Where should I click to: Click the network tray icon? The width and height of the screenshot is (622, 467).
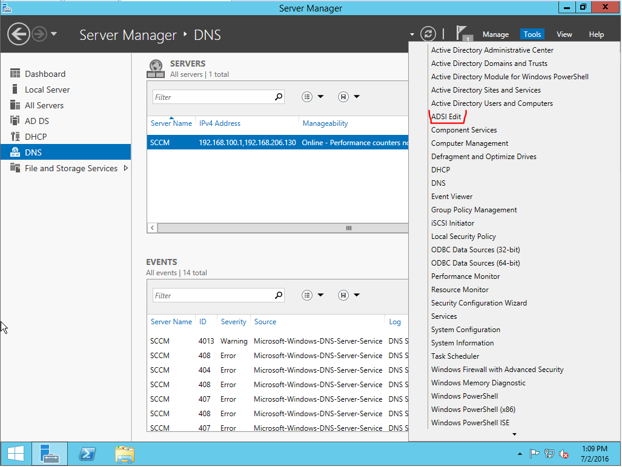[549, 454]
